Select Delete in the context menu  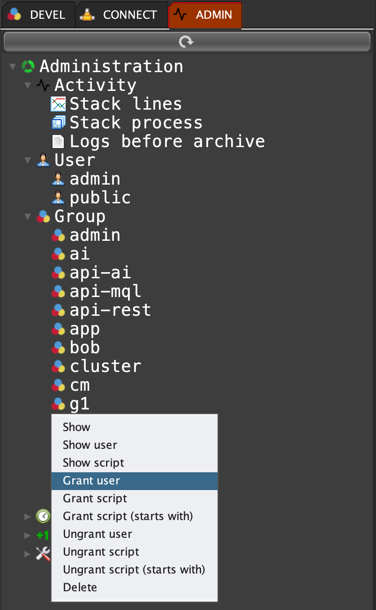coord(80,588)
